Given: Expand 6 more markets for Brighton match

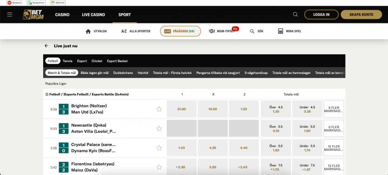Looking at the screenshot, I should pos(334,109).
